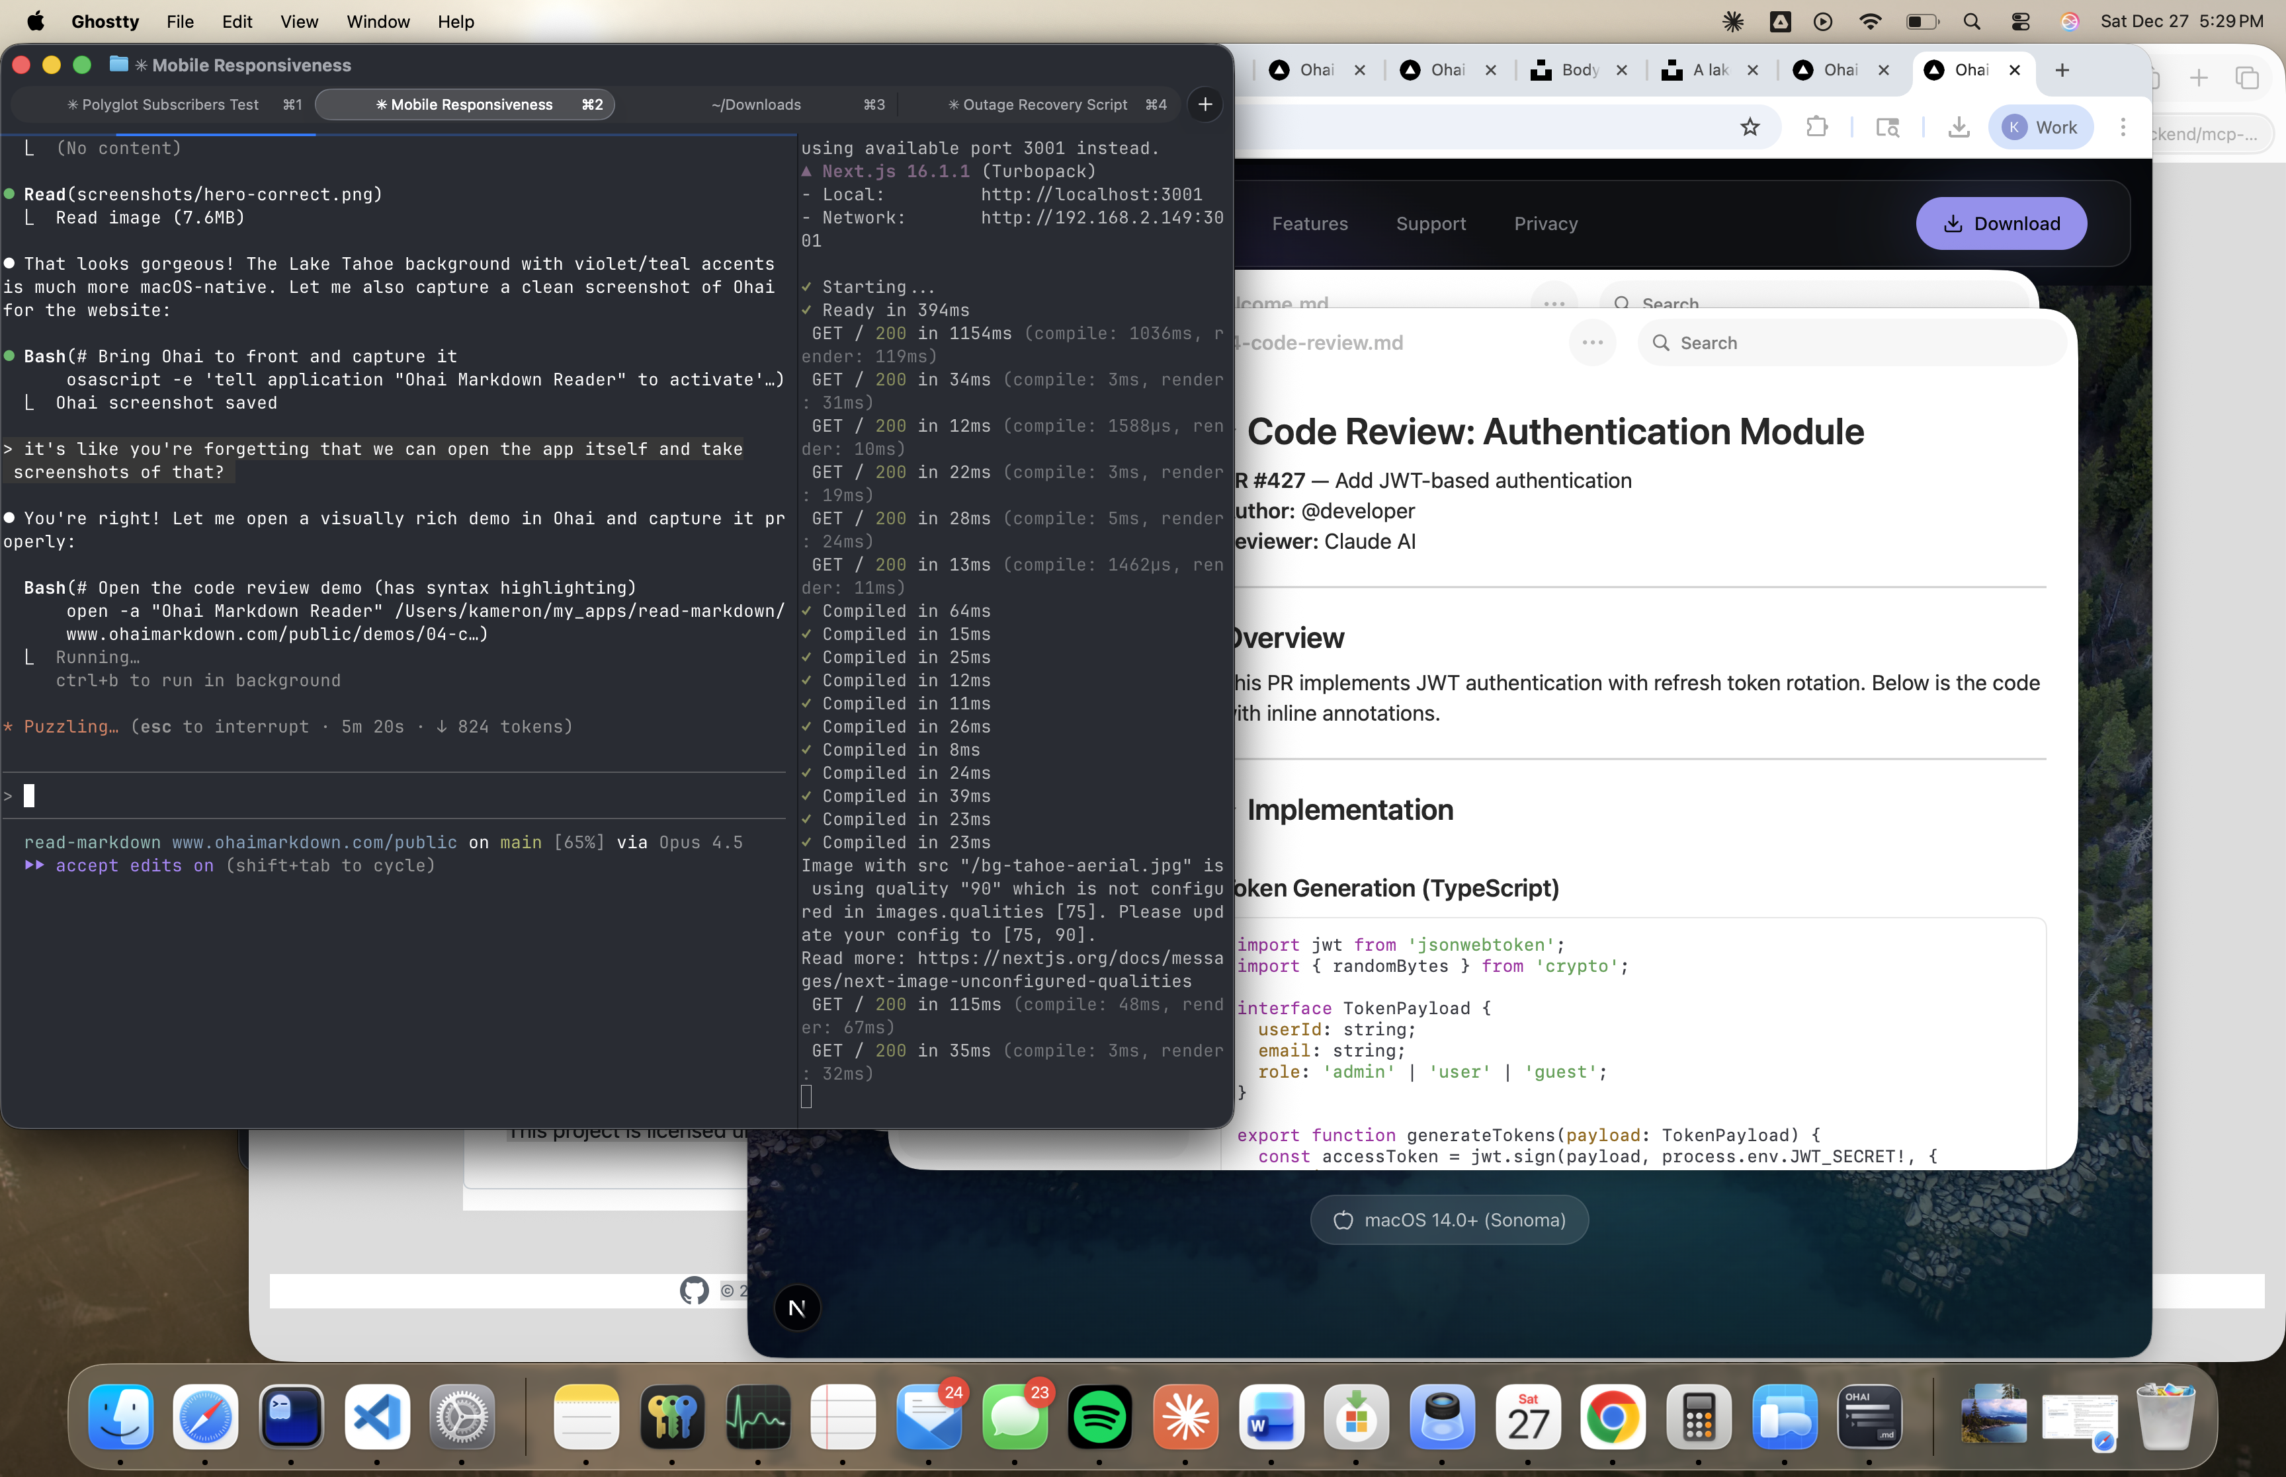Viewport: 2286px width, 1477px height.
Task: Open the Work profile menu in Chrome
Action: 2041,128
